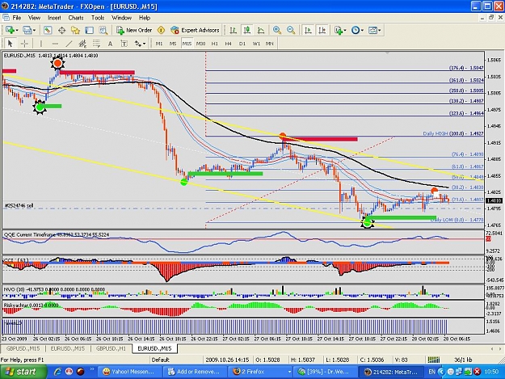Select the Trendline drawing tool
Screen dimensions: 505x379
69,44
